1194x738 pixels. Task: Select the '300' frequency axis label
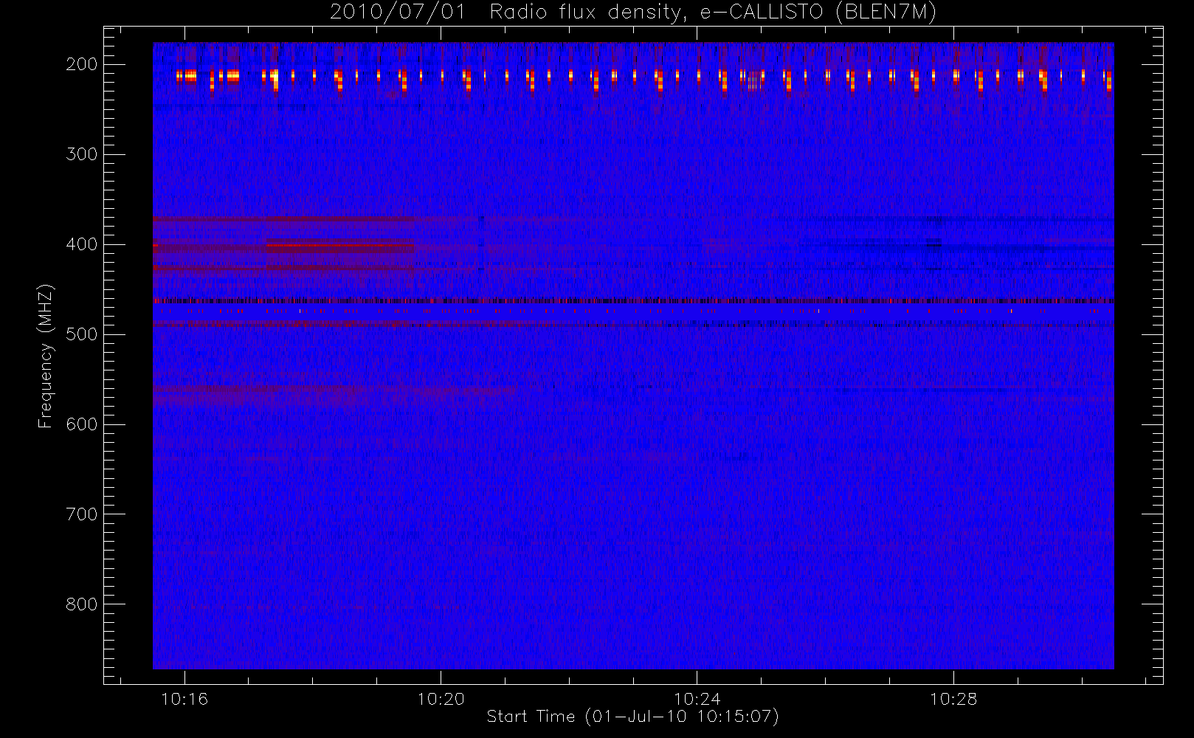click(82, 154)
